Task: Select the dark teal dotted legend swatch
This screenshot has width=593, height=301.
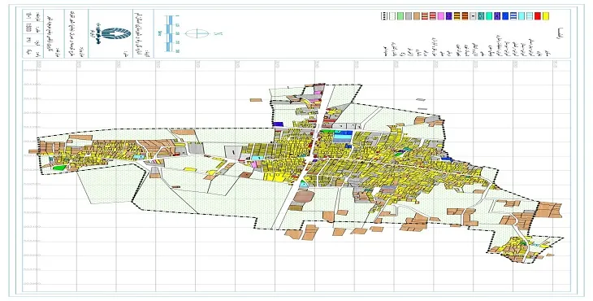Action: point(481,16)
